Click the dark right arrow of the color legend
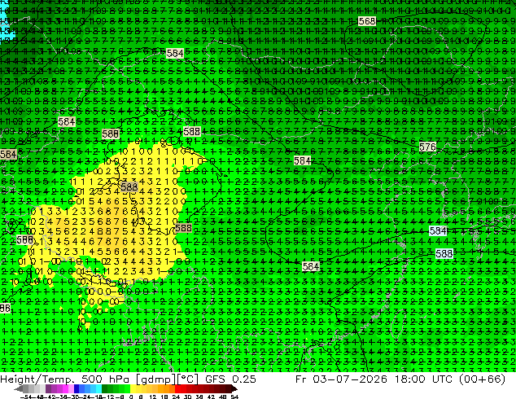The height and width of the screenshot is (399, 516). coord(234,389)
